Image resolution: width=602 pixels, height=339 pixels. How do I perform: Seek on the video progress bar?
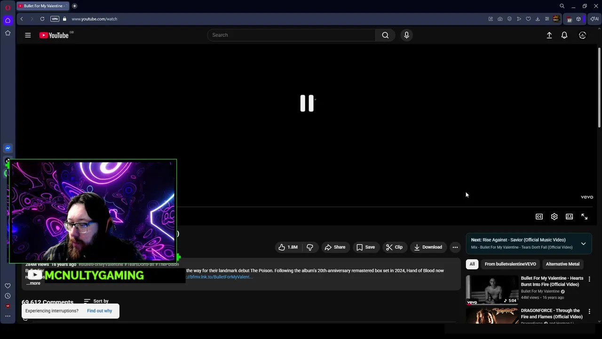[x=386, y=207]
